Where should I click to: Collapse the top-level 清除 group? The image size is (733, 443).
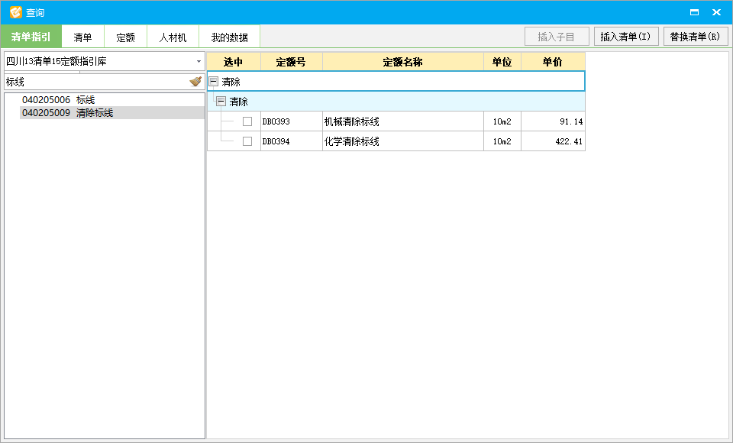214,82
